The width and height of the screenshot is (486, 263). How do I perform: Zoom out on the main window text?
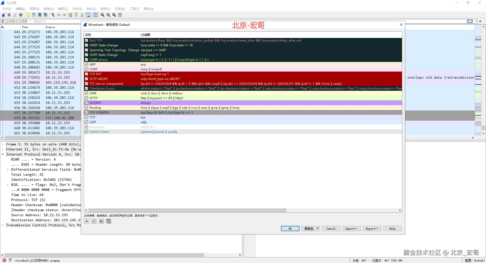point(108,15)
